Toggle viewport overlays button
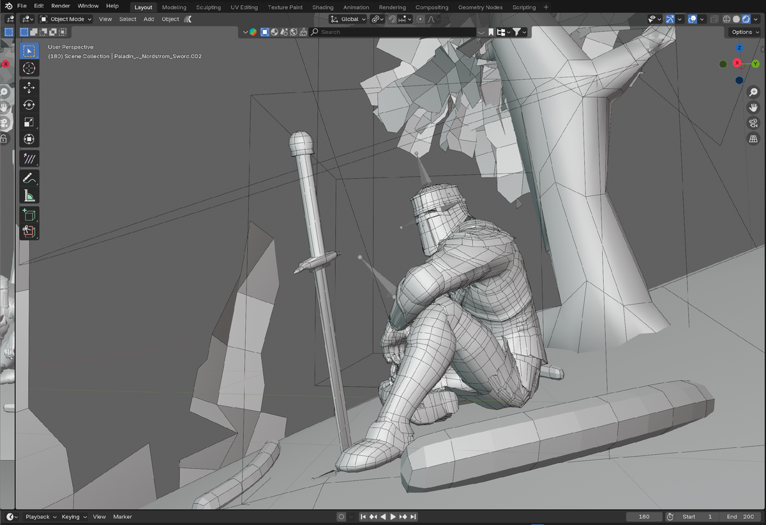The height and width of the screenshot is (525, 766). click(x=693, y=19)
